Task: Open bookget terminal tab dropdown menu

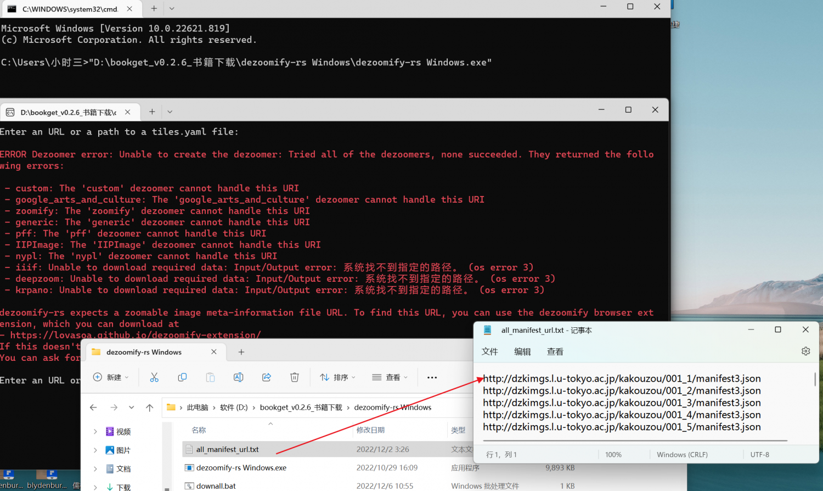Action: point(170,112)
